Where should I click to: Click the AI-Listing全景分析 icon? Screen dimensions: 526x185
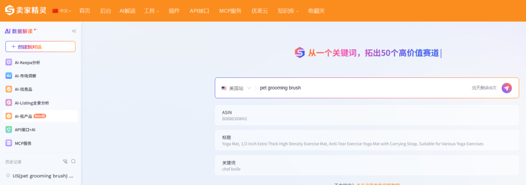coord(9,103)
